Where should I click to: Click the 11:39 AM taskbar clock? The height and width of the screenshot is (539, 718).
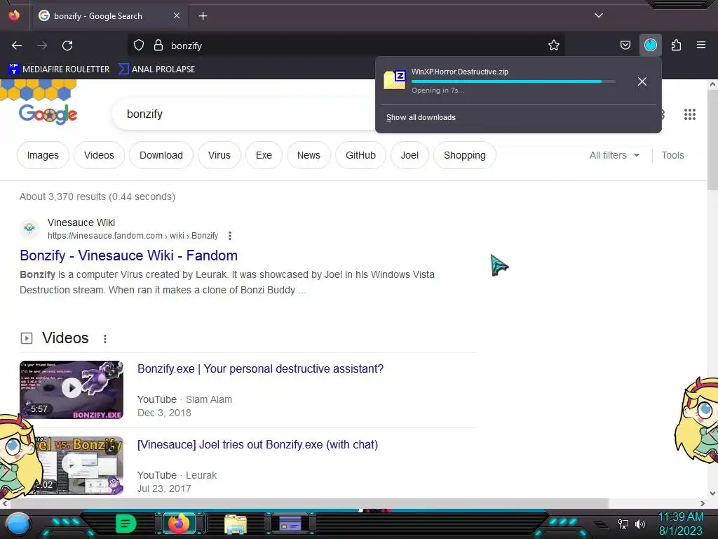(x=680, y=524)
